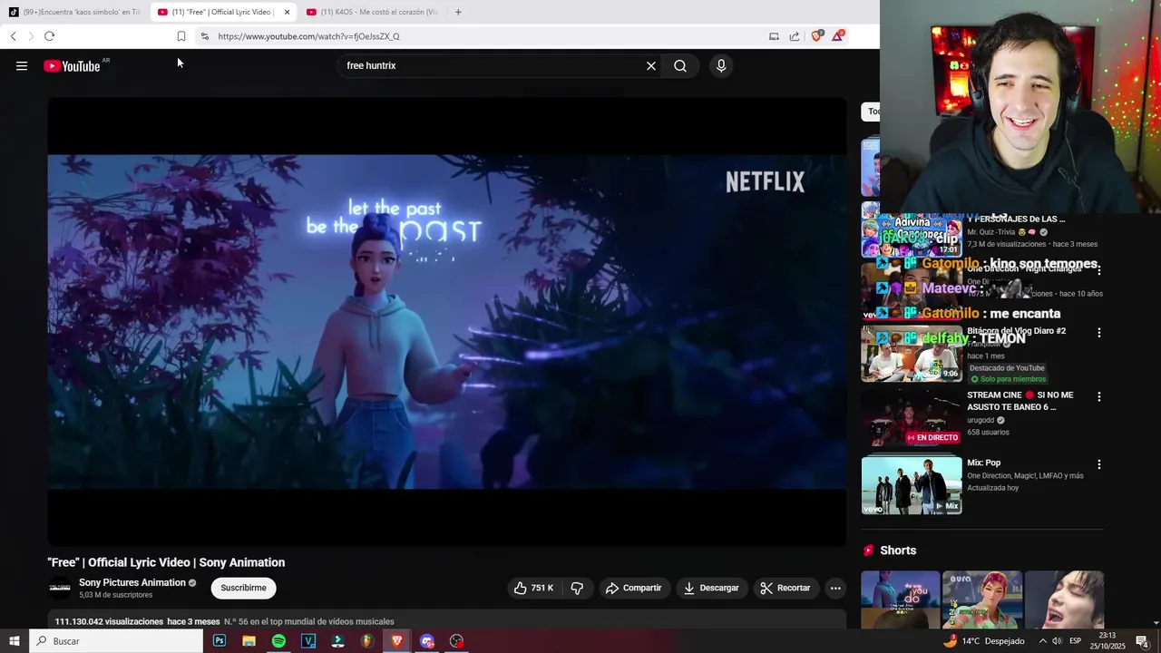Viewport: 1161px width, 653px height.
Task: Install app / cast icon in address bar
Action: 774,36
